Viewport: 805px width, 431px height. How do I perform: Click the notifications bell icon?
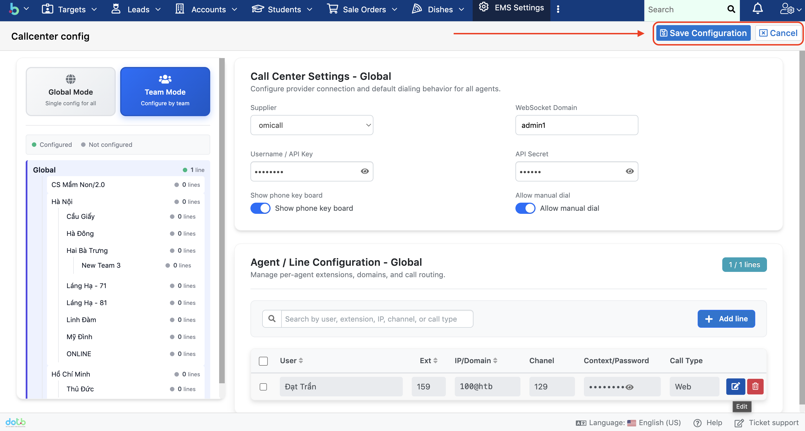(x=757, y=9)
